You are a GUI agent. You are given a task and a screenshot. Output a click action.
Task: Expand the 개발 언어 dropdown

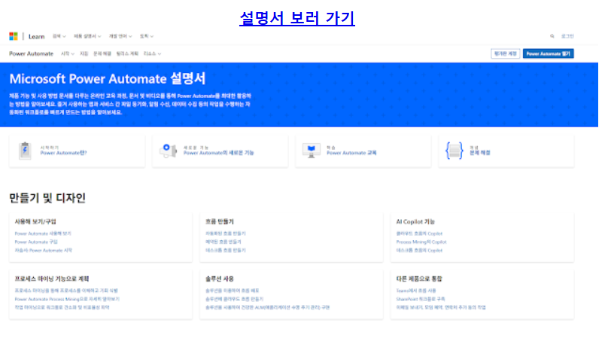coord(120,36)
